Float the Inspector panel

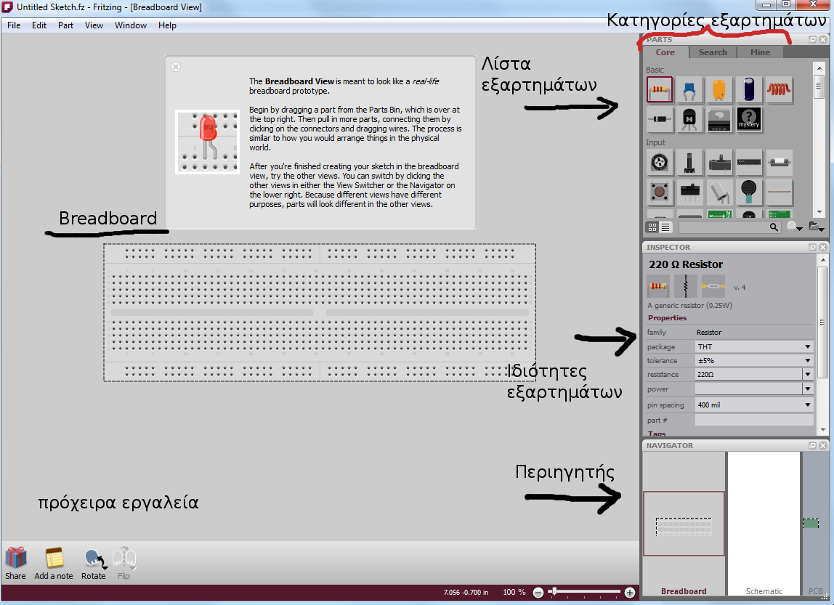coord(812,247)
